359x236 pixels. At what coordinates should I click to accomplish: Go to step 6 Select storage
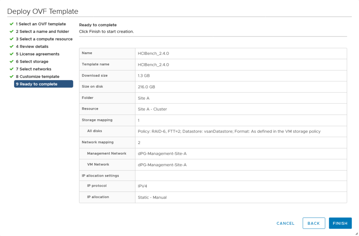tap(32, 61)
